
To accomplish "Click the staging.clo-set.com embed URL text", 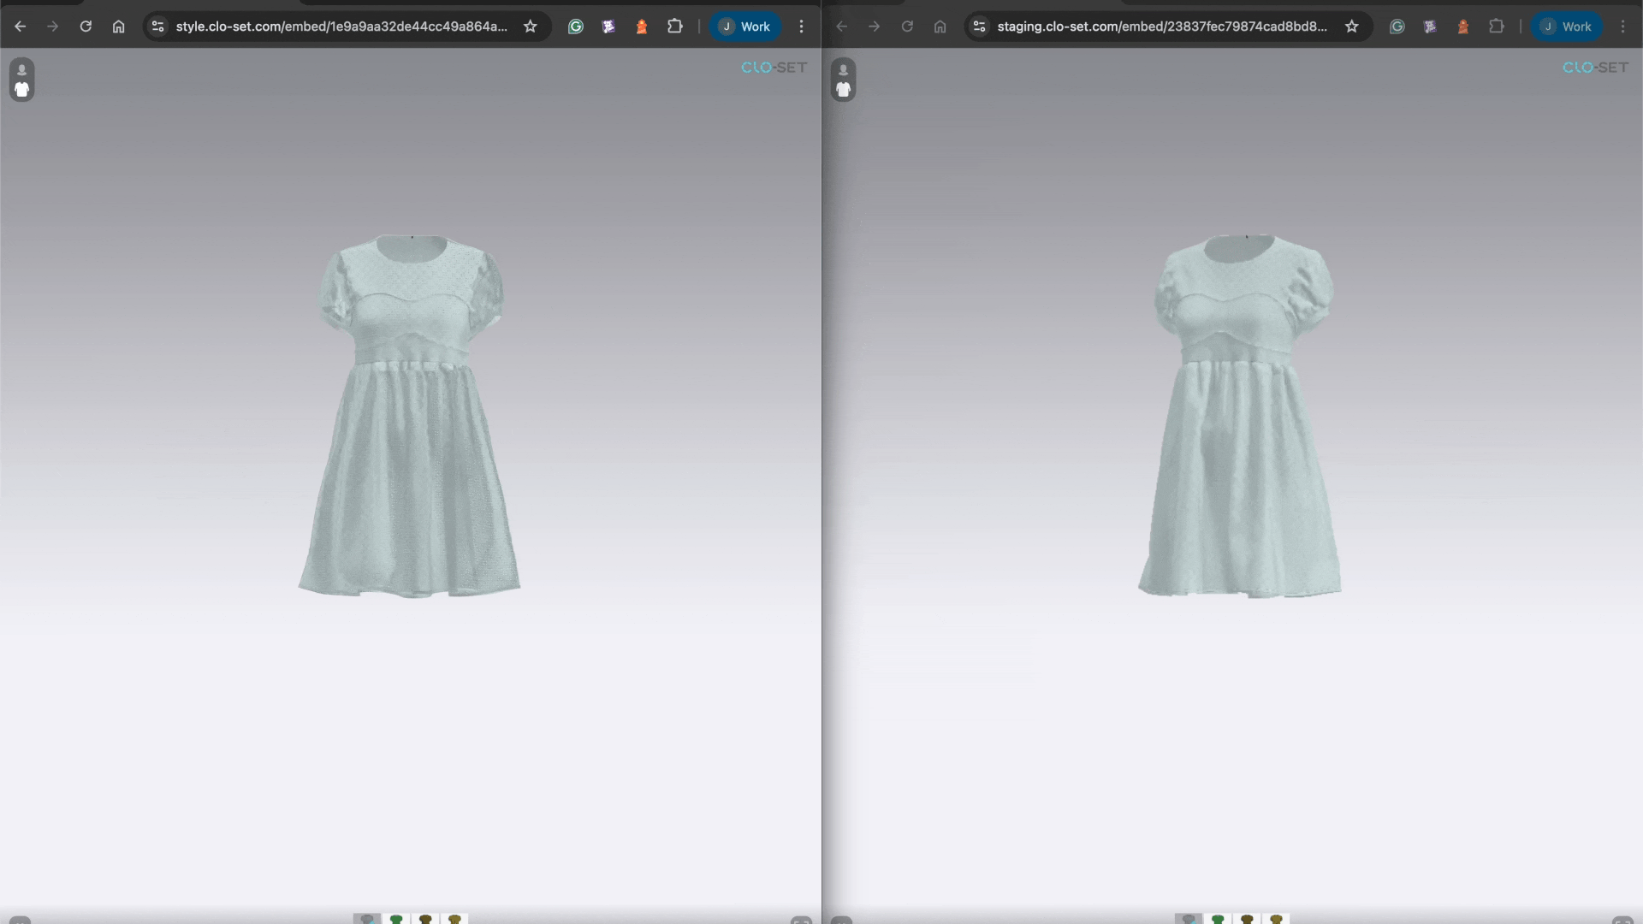I will click(1162, 27).
